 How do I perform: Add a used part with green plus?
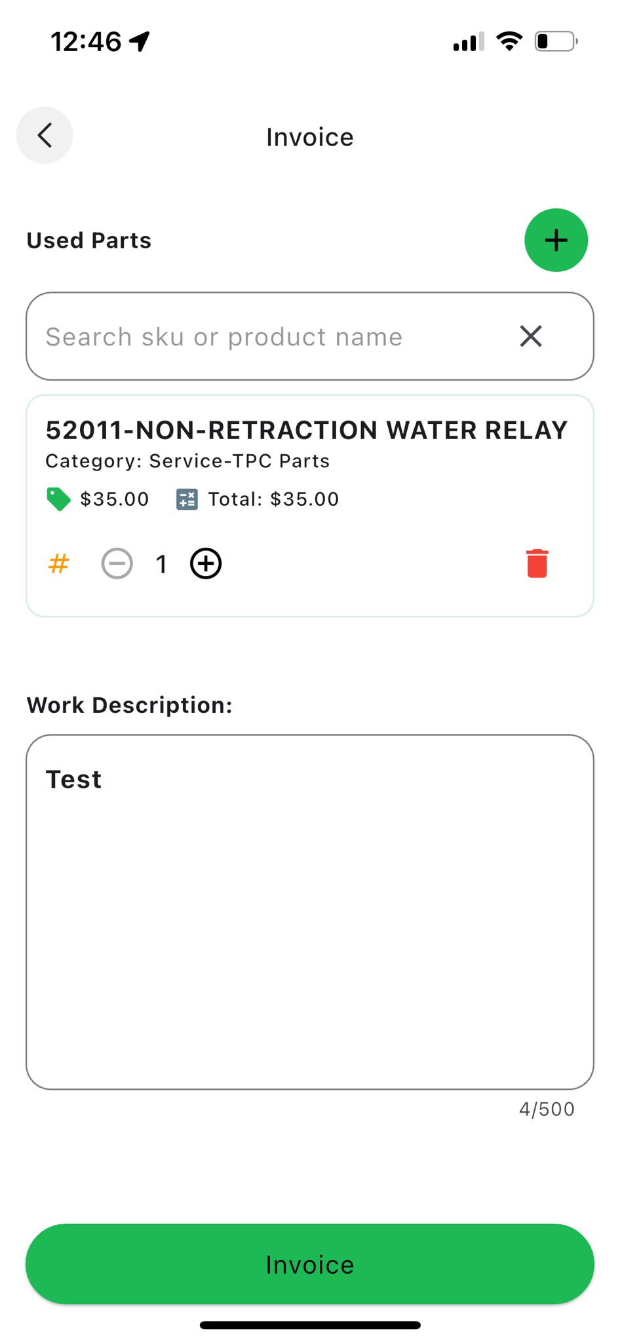[x=556, y=240]
